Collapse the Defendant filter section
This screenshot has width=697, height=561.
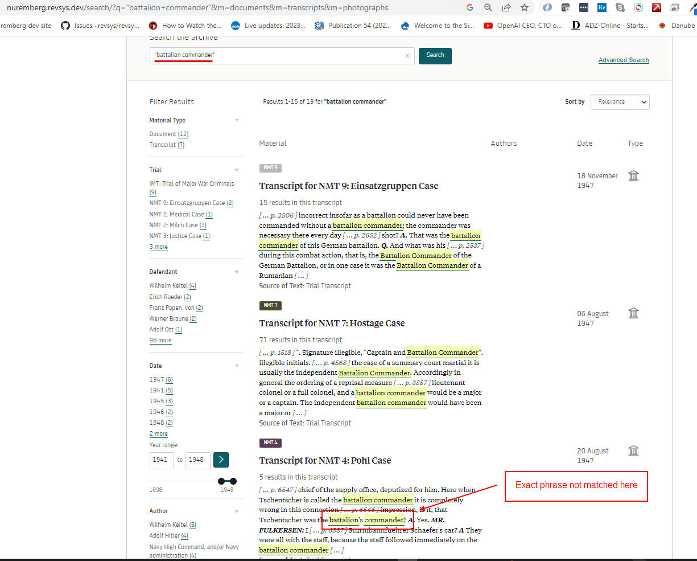(237, 272)
